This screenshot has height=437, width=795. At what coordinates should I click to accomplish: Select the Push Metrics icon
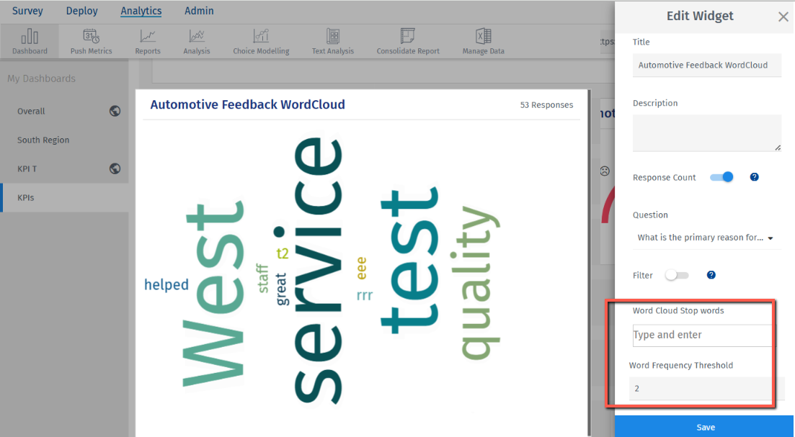point(89,41)
